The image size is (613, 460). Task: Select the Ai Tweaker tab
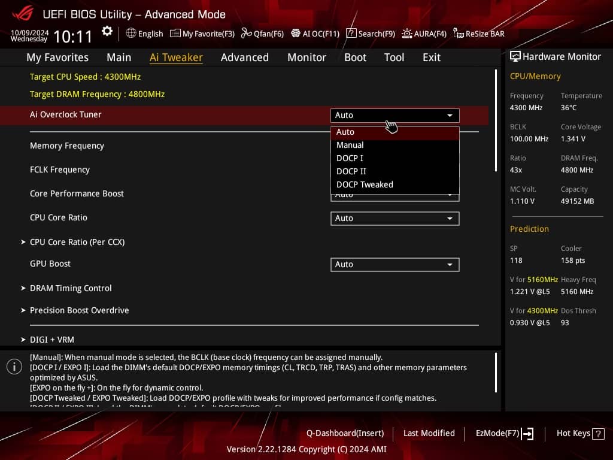tap(176, 57)
